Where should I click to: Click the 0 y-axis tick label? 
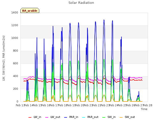click(17, 102)
